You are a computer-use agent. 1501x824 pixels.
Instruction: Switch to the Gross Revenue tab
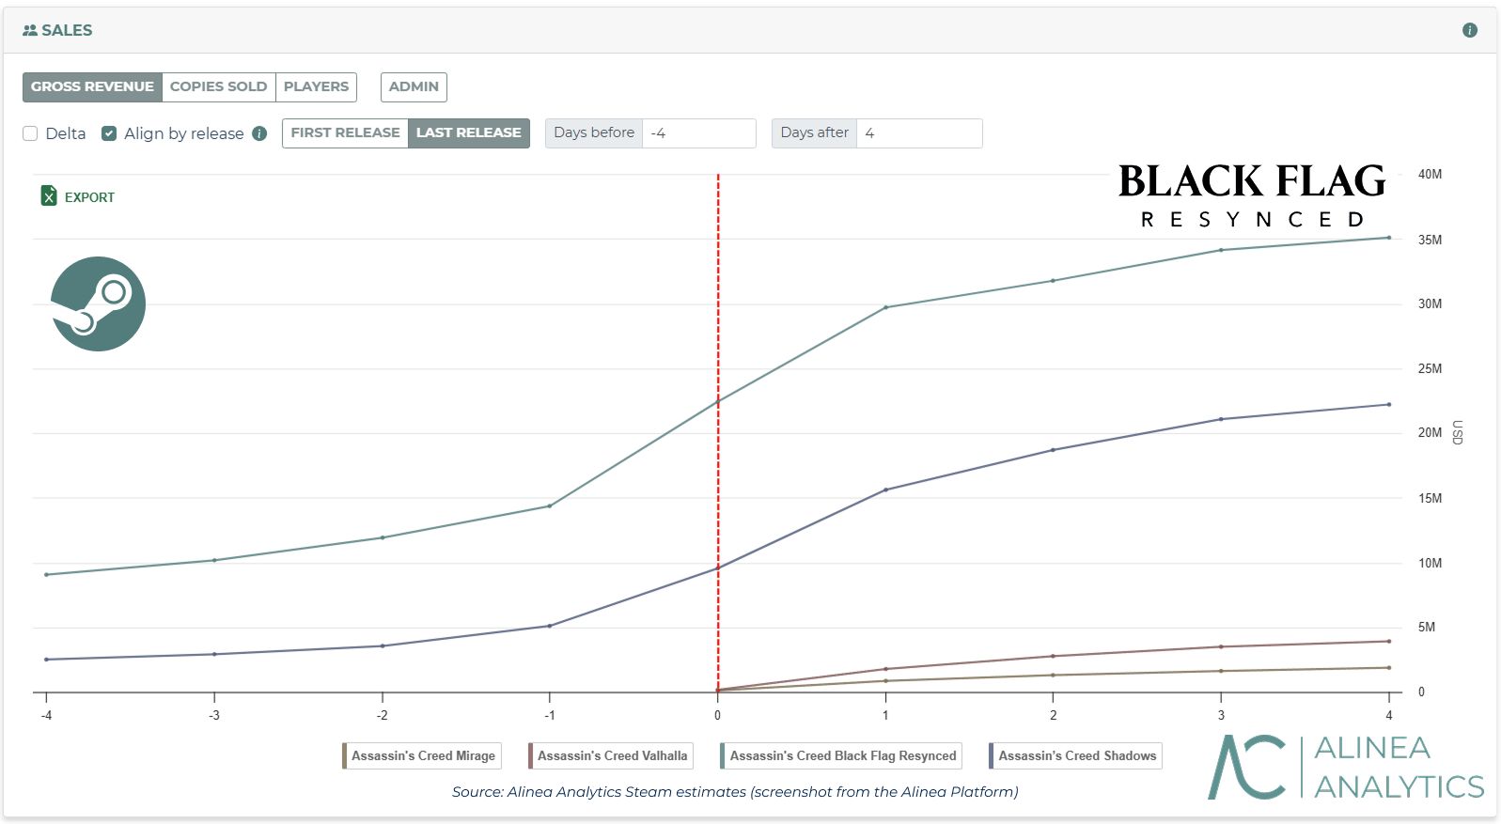pyautogui.click(x=92, y=86)
